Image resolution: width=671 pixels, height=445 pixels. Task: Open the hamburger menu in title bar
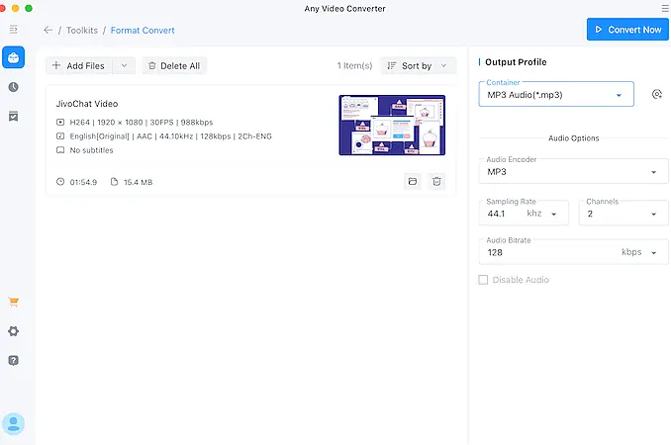(664, 8)
